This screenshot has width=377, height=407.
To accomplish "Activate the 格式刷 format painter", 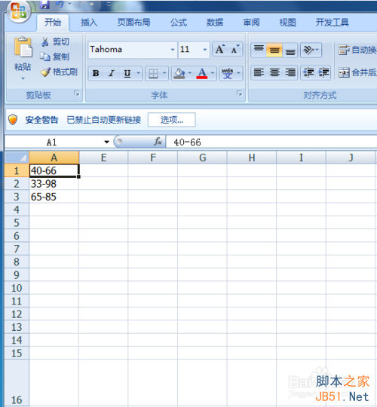I will 60,72.
